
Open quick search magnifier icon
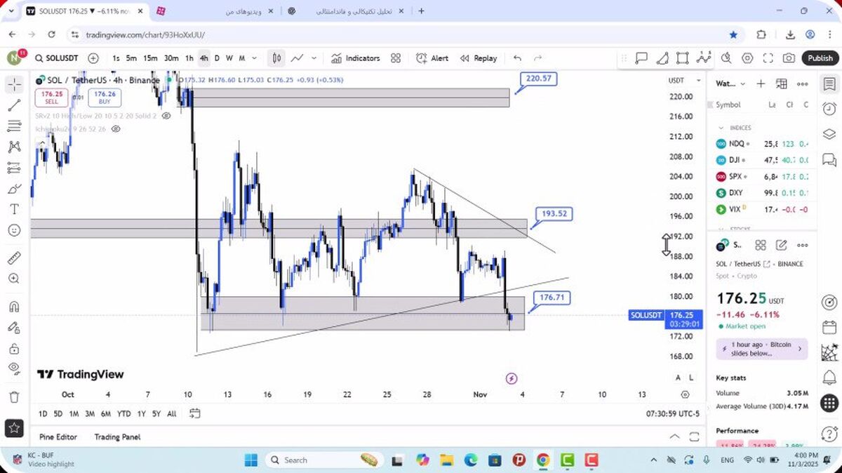point(726,58)
